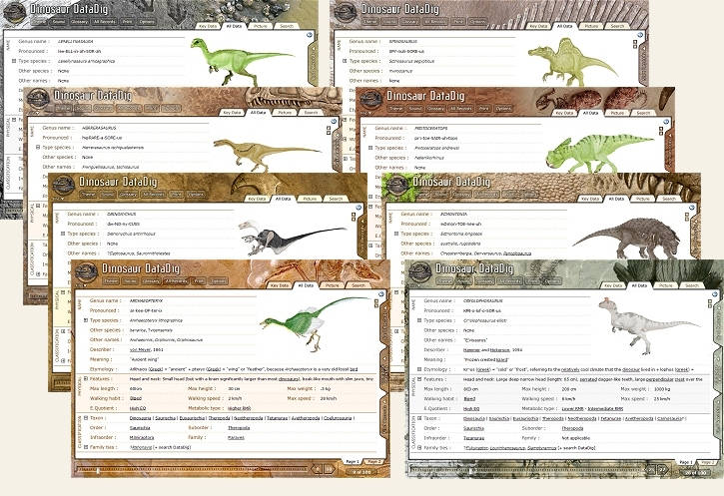724x496 pixels.
Task: Open Key Data tab in Archaeopteryx window
Action: 280,285
